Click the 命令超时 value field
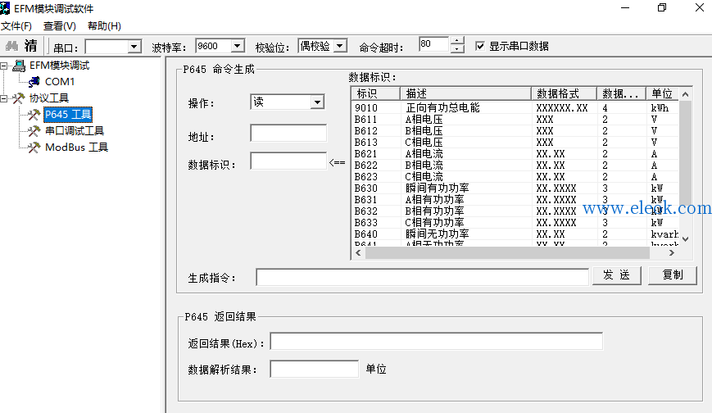This screenshot has height=413, width=712. point(434,44)
